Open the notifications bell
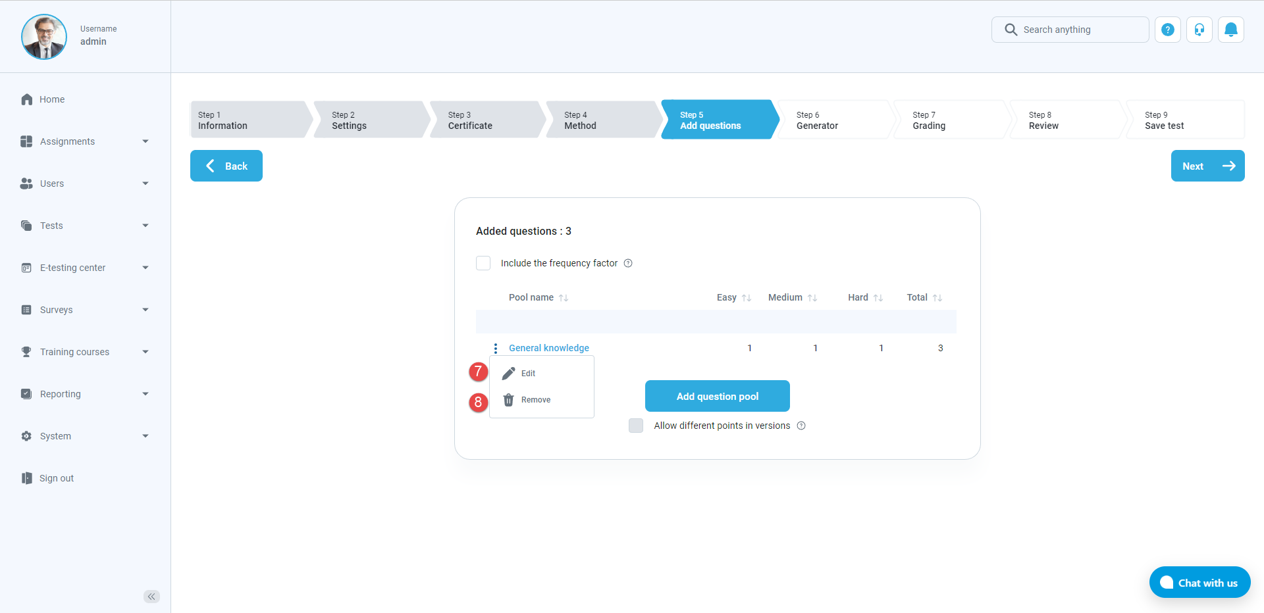The width and height of the screenshot is (1264, 613). click(1230, 30)
